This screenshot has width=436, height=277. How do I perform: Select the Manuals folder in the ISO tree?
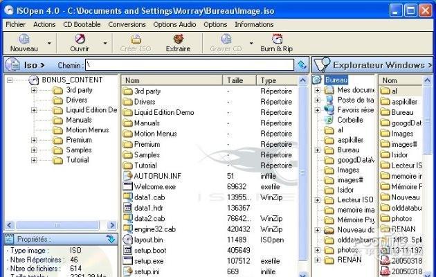tap(79, 120)
